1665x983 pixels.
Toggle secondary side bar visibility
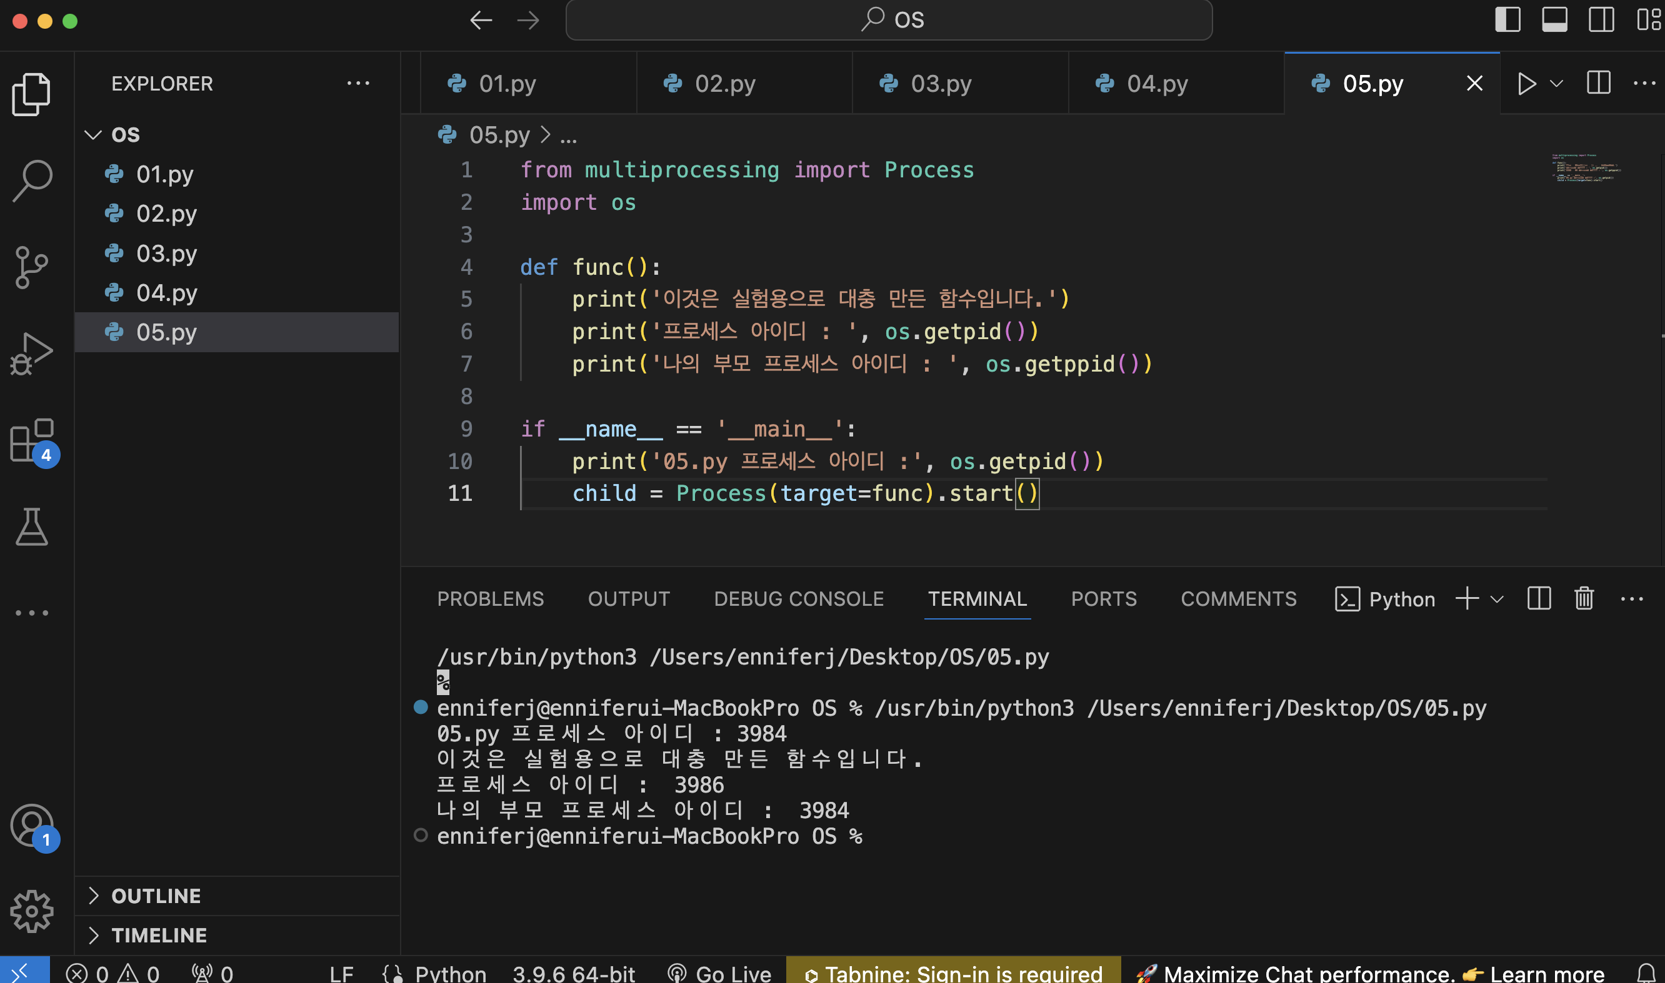tap(1601, 19)
